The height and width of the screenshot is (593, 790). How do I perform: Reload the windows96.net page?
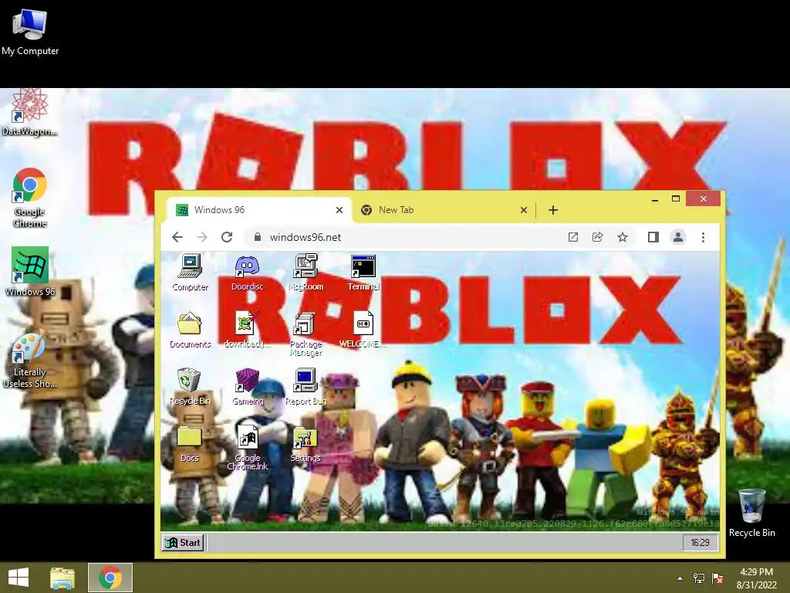(227, 237)
